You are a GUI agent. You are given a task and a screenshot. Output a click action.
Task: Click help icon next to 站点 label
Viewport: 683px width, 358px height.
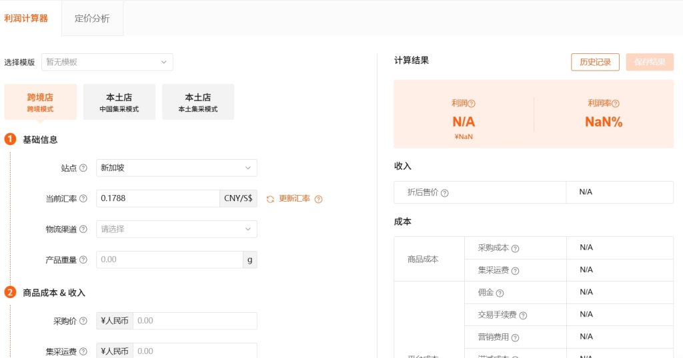pos(83,168)
